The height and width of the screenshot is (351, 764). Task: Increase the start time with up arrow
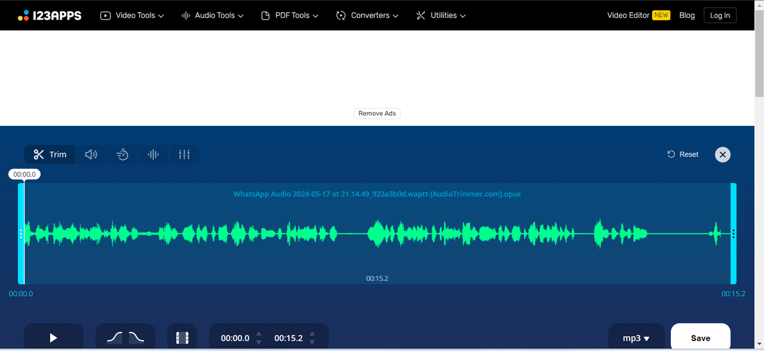258,334
